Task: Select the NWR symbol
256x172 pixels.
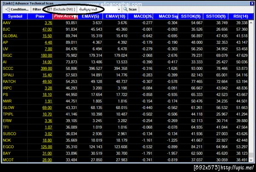Action: point(7,101)
